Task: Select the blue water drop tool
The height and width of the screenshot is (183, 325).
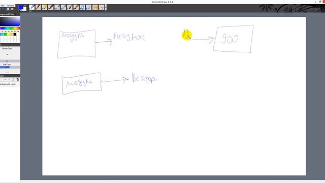Action: pos(89,8)
